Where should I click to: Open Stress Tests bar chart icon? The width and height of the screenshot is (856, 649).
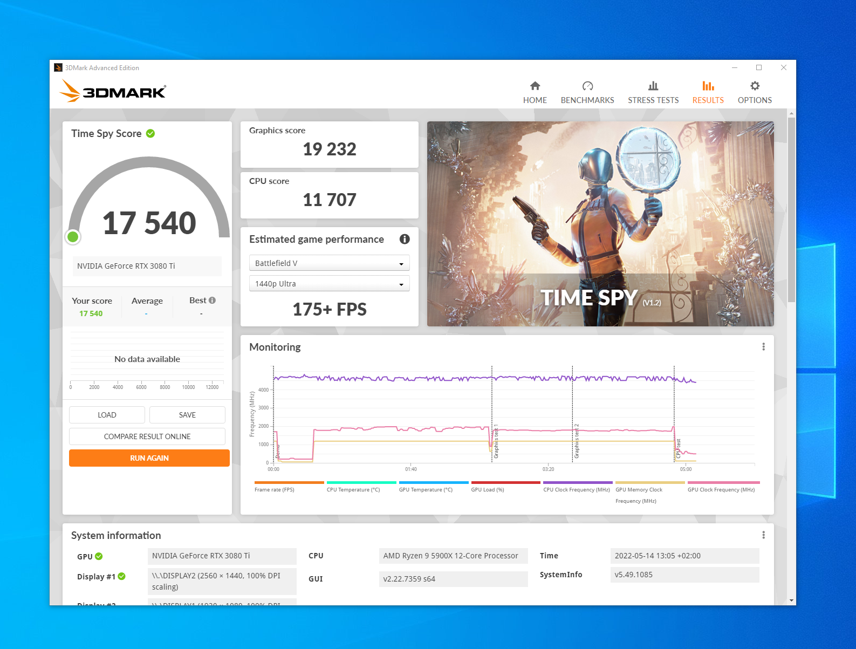pos(653,86)
